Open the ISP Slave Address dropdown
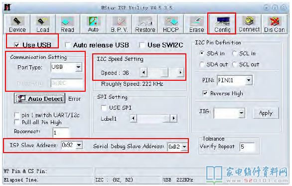Screen dimensions: 292x186 [x=79, y=145]
